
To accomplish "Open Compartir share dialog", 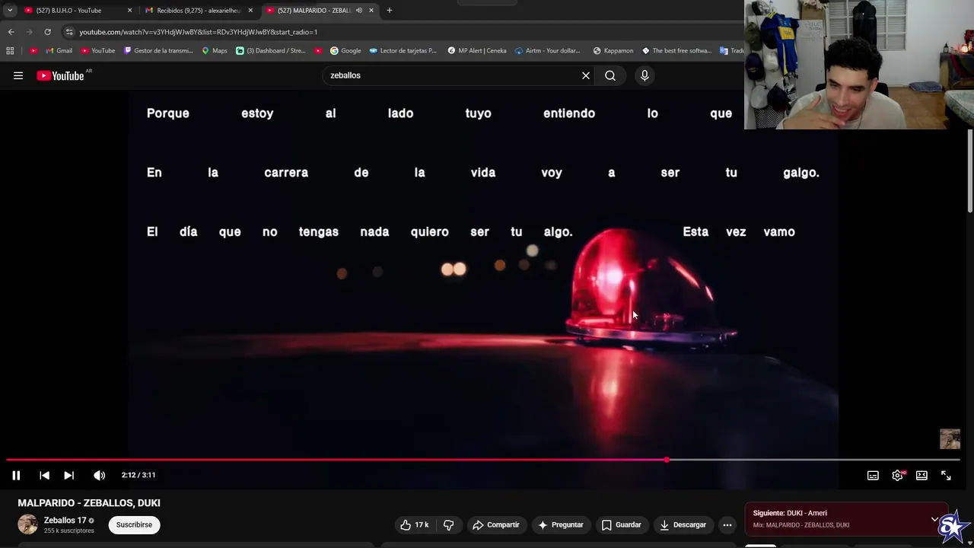I will click(x=496, y=524).
